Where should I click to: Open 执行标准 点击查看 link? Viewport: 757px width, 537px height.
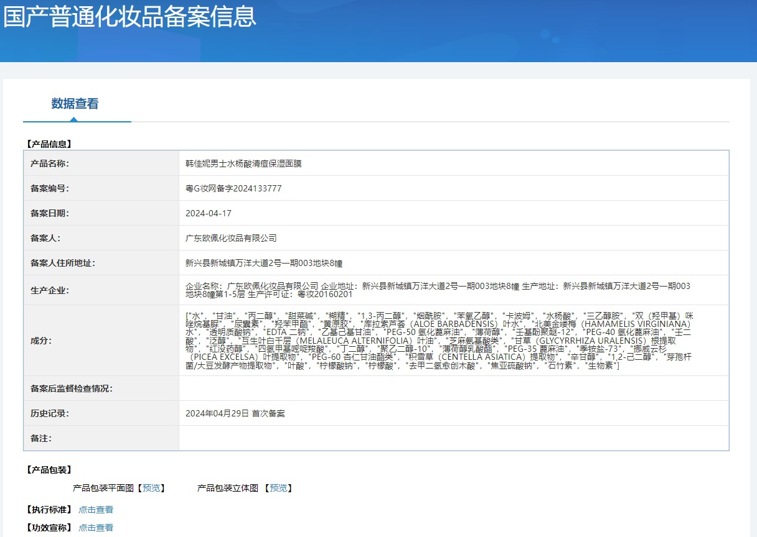tap(96, 510)
